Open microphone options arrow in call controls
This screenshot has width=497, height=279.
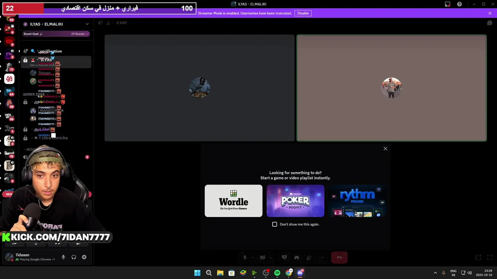pos(252,257)
